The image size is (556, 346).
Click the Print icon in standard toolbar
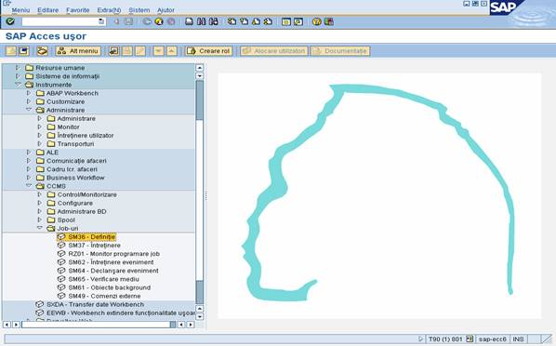(x=190, y=21)
